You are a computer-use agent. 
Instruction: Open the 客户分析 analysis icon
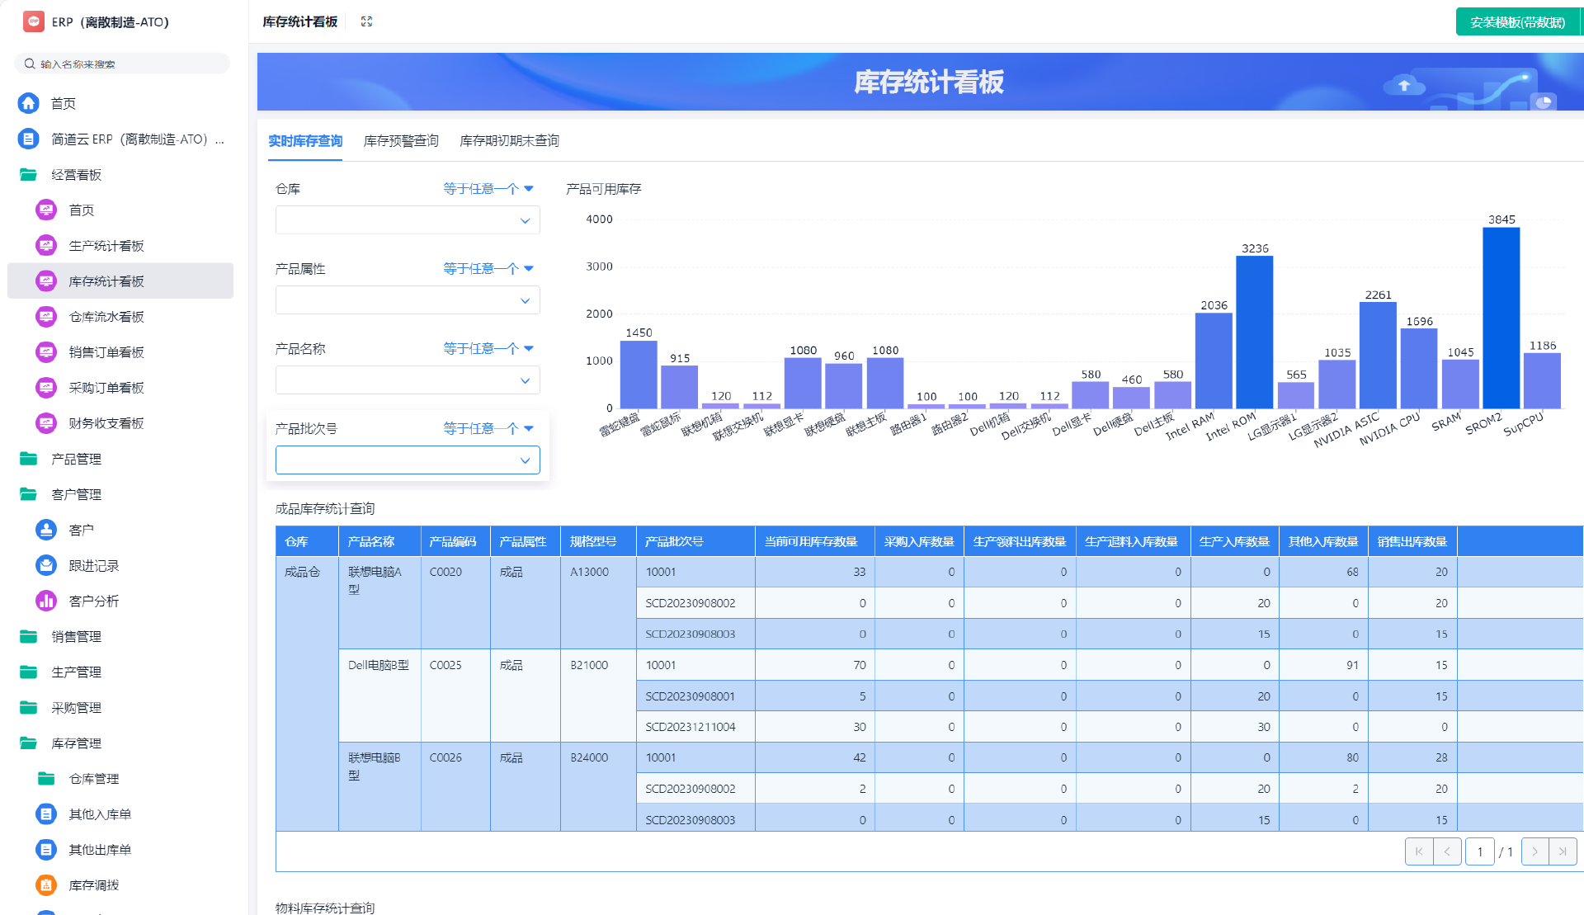(45, 600)
